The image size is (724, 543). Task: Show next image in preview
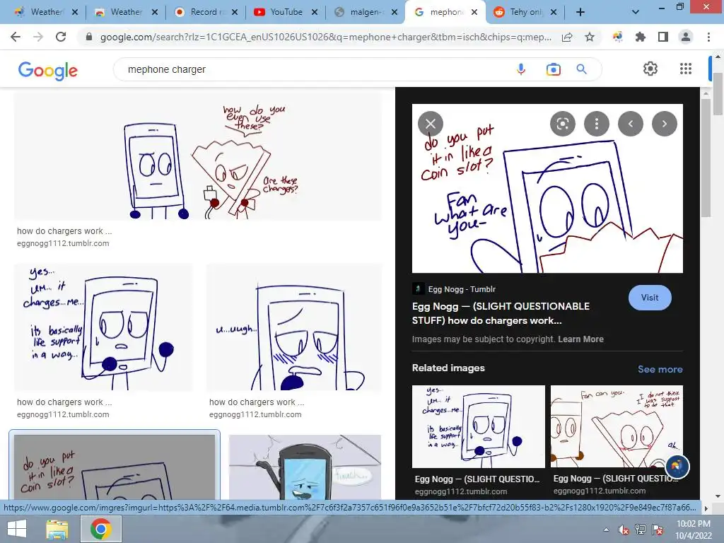(665, 124)
